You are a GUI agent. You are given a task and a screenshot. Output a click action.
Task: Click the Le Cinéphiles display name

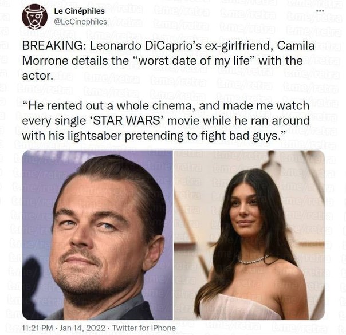(x=80, y=11)
